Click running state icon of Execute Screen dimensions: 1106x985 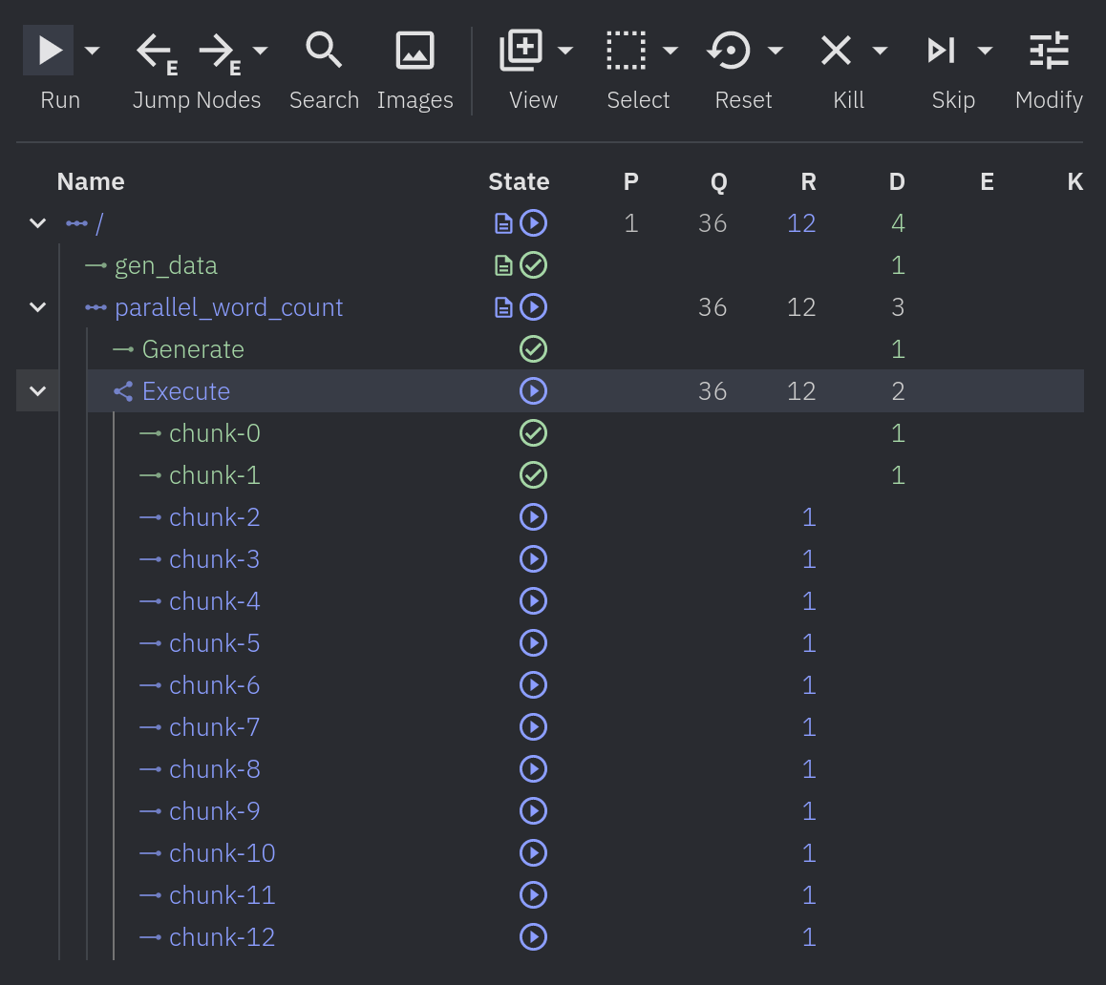click(533, 391)
